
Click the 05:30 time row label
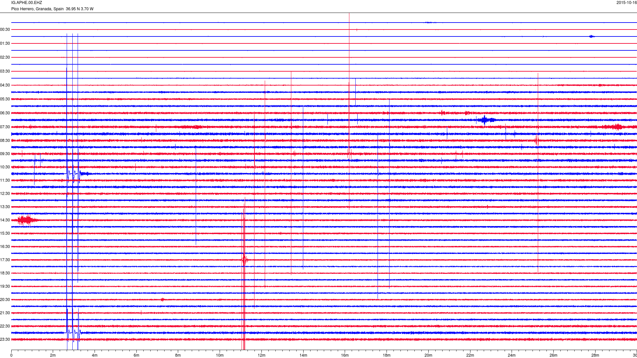click(x=5, y=99)
